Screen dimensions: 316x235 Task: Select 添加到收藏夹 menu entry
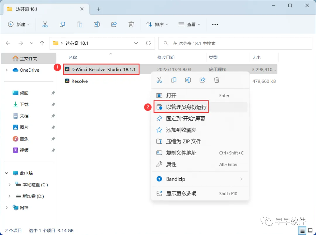pyautogui.click(x=200, y=130)
